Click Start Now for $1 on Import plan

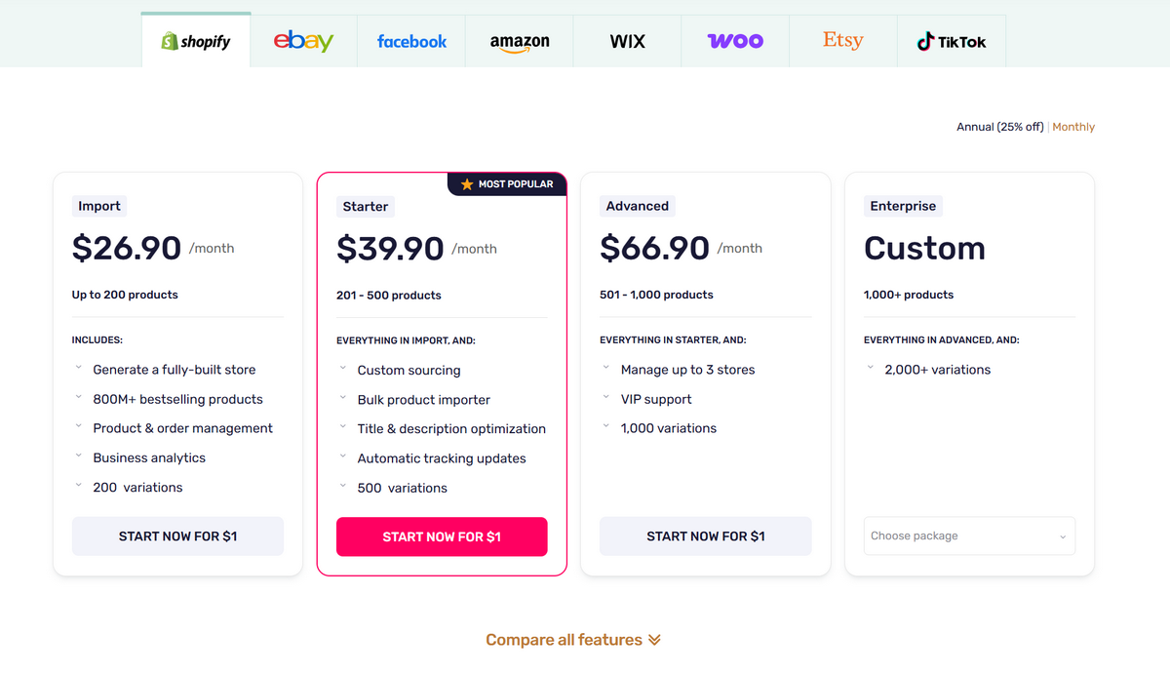pos(177,536)
